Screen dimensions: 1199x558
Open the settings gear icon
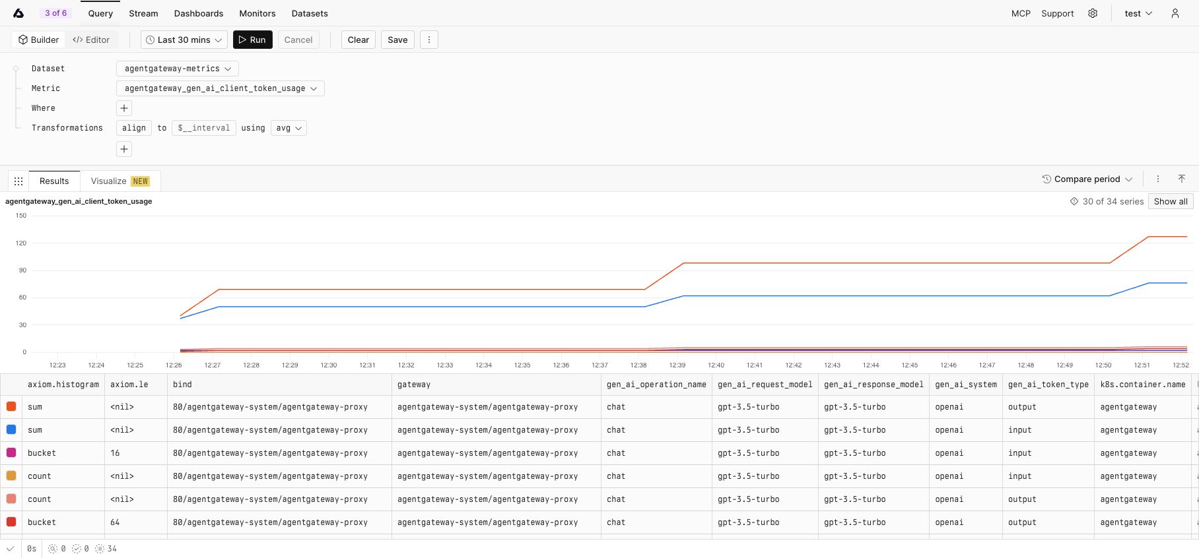click(x=1093, y=13)
